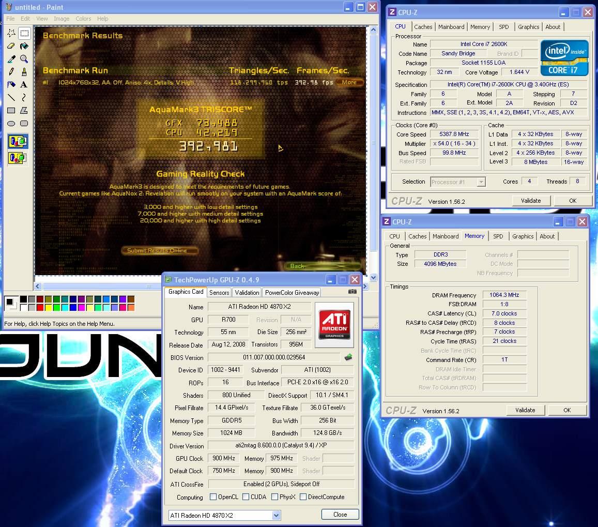Pick the yellow color swatch
Viewport: 598px width, 527px height.
[x=49, y=307]
